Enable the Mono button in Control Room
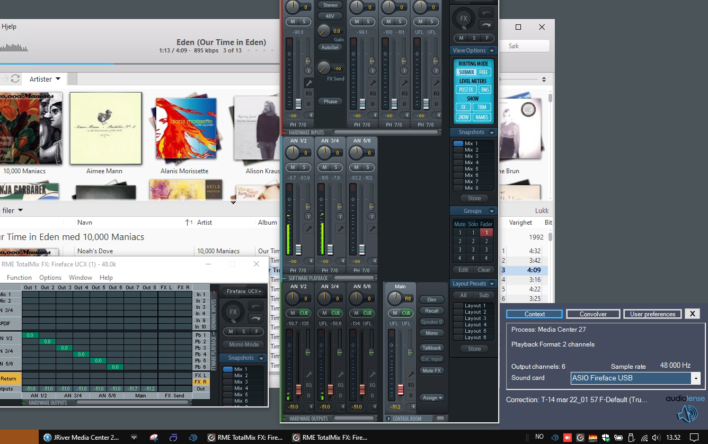This screenshot has width=708, height=444. pos(431,333)
